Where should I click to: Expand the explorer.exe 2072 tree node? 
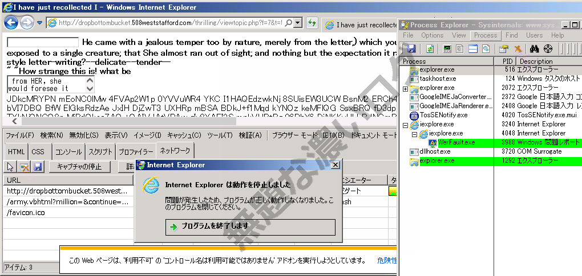(405, 88)
